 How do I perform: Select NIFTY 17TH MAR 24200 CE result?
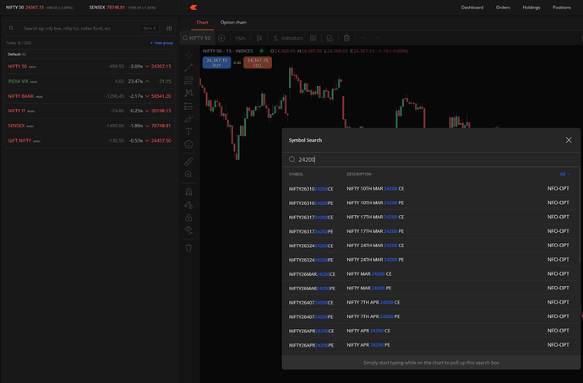tap(376, 217)
